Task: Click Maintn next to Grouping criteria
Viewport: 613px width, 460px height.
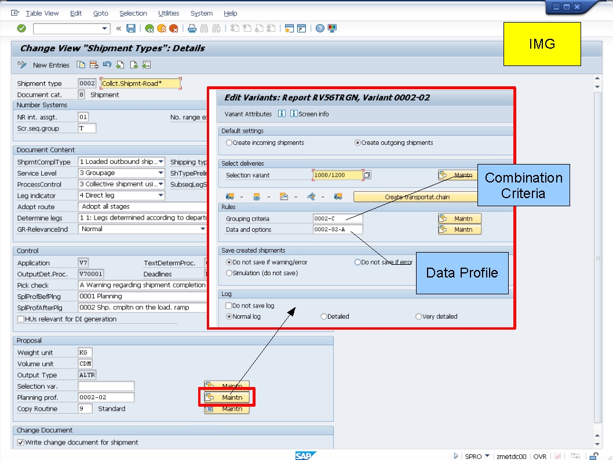Action: [459, 218]
